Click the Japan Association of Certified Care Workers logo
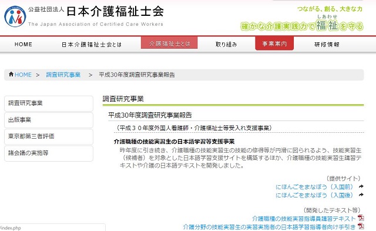This screenshot has width=376, height=231. tap(15, 16)
